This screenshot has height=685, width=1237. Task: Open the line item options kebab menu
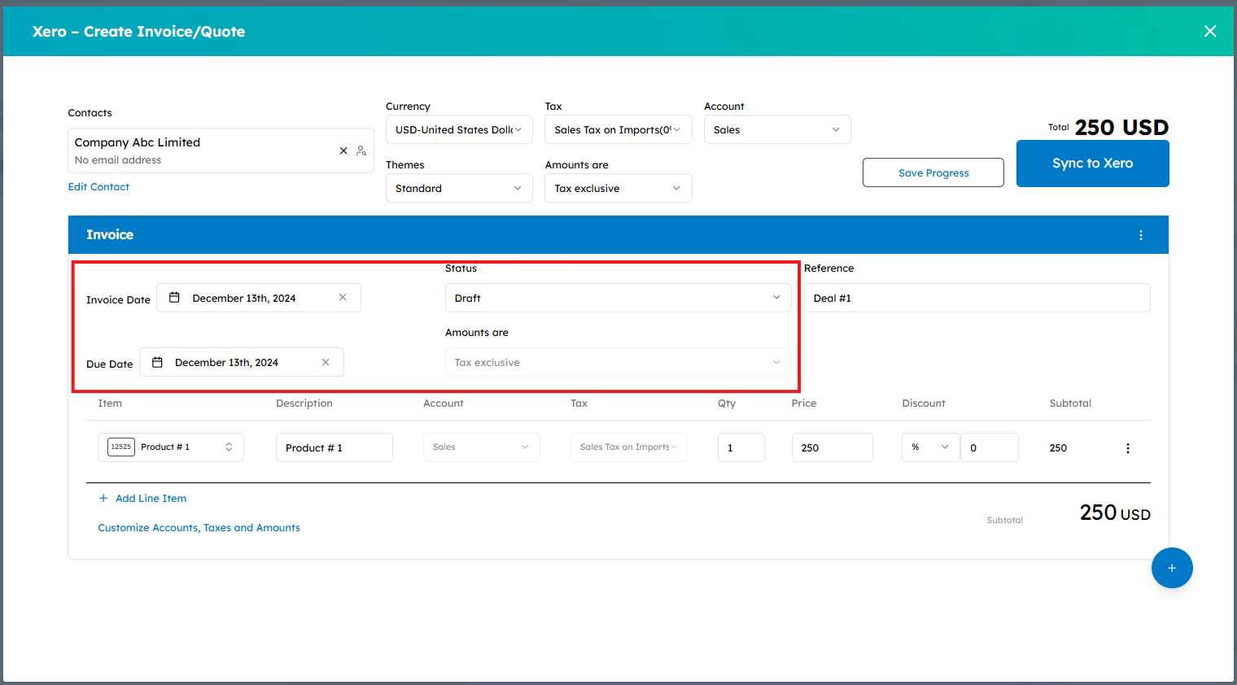(x=1127, y=447)
